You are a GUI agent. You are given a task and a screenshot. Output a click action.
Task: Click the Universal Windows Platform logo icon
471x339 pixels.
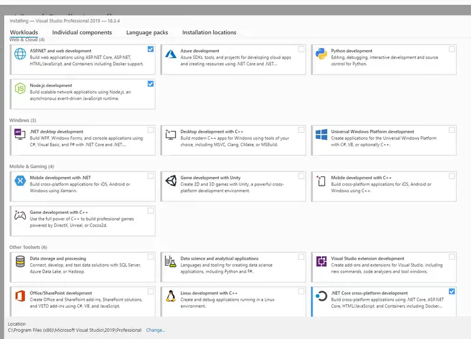[321, 135]
